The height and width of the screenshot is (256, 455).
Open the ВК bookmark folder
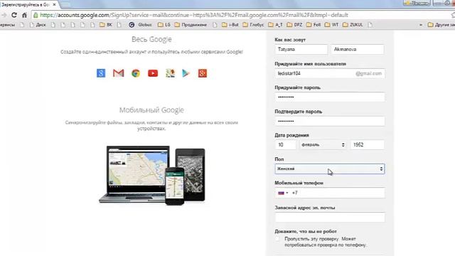pyautogui.click(x=106, y=25)
